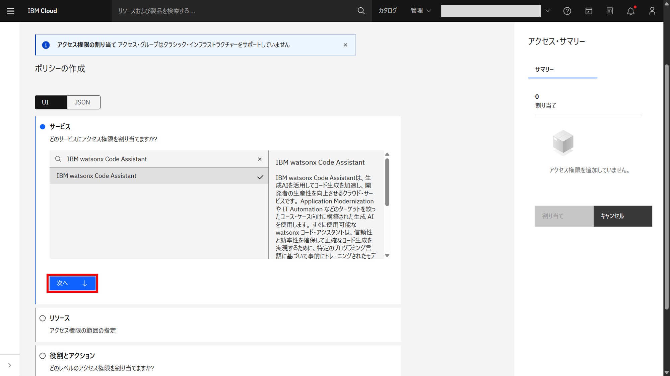This screenshot has height=376, width=670.
Task: Expand the collapsed left side panel
Action: click(x=10, y=365)
